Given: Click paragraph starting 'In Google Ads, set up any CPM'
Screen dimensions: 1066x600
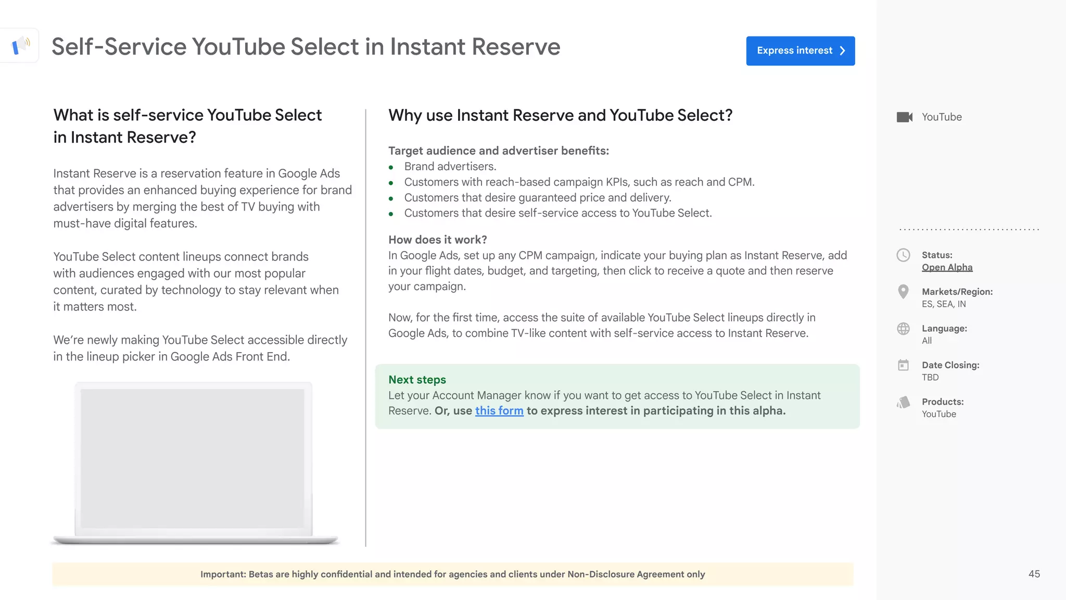Looking at the screenshot, I should (617, 271).
